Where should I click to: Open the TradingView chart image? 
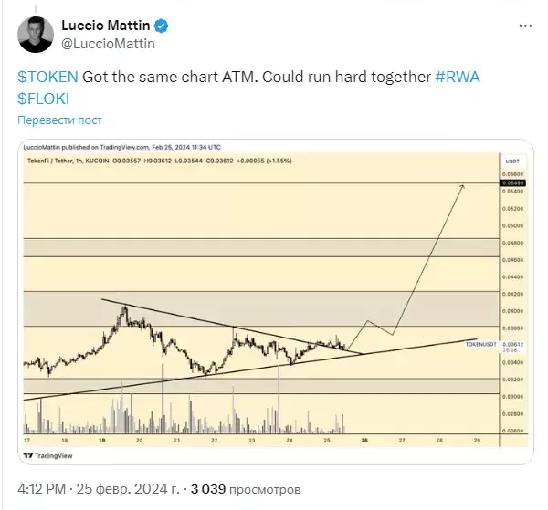pyautogui.click(x=276, y=302)
